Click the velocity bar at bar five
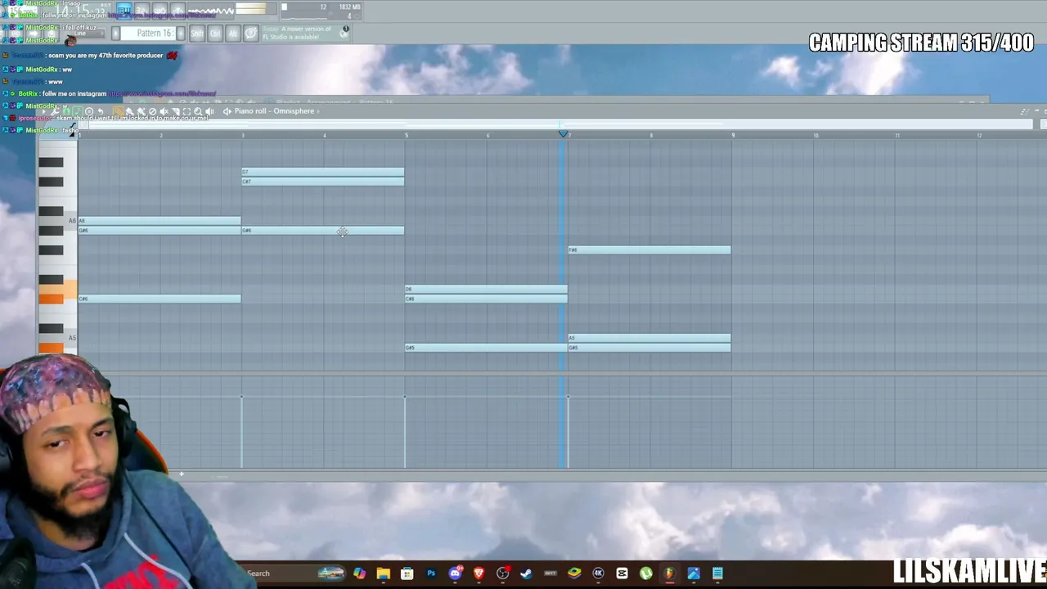The height and width of the screenshot is (589, 1047). coord(405,432)
